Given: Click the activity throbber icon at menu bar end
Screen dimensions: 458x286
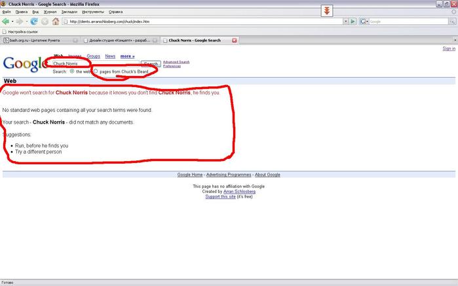Looking at the screenshot, I should [x=453, y=12].
